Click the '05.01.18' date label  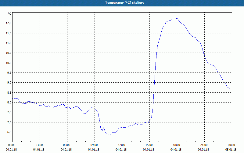point(231,150)
